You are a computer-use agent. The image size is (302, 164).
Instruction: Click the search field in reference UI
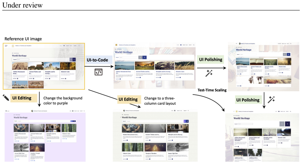(23, 59)
